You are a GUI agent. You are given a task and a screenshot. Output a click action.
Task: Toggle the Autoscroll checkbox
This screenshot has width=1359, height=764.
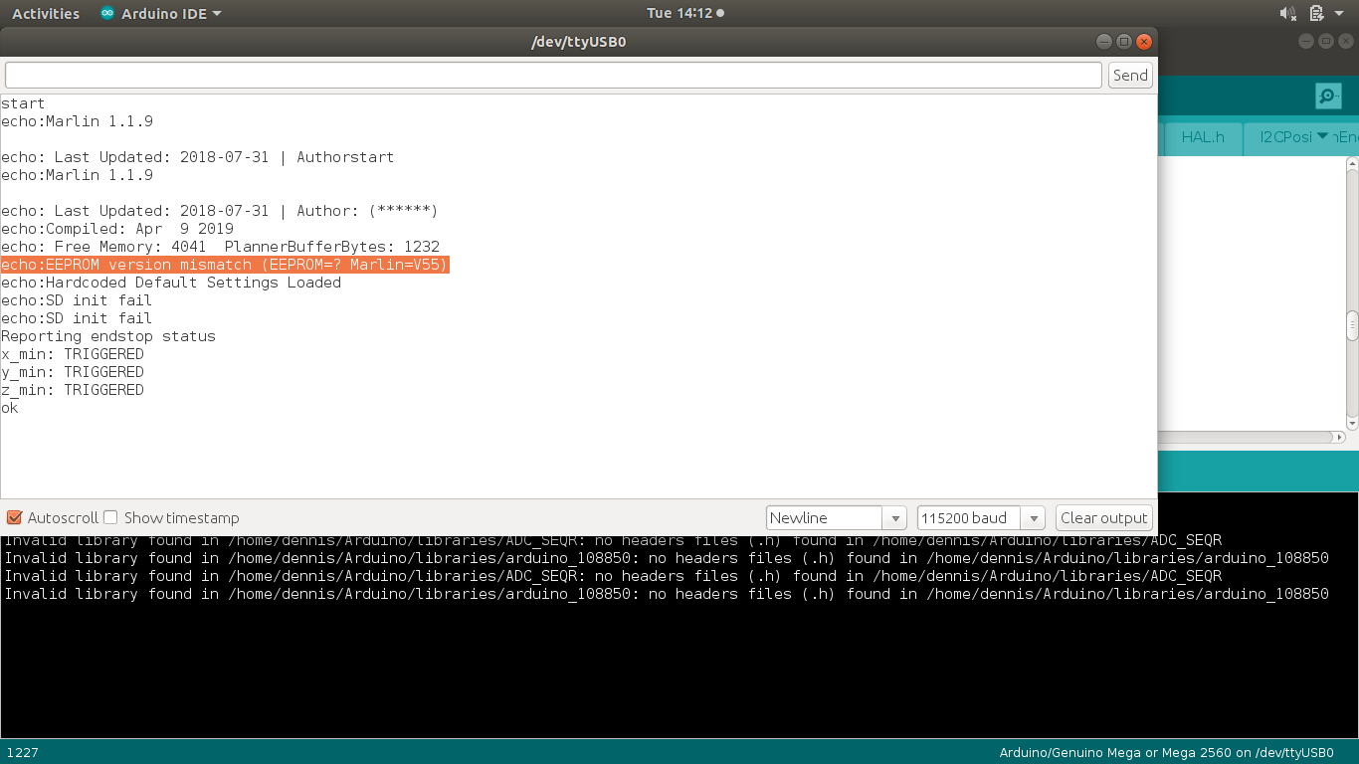(14, 517)
